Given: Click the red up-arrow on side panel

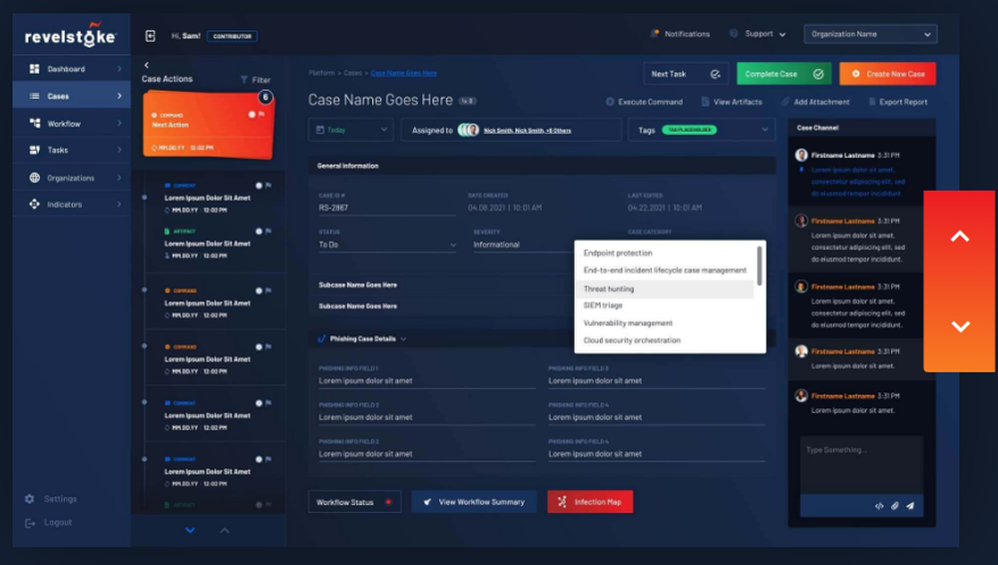Looking at the screenshot, I should point(960,237).
